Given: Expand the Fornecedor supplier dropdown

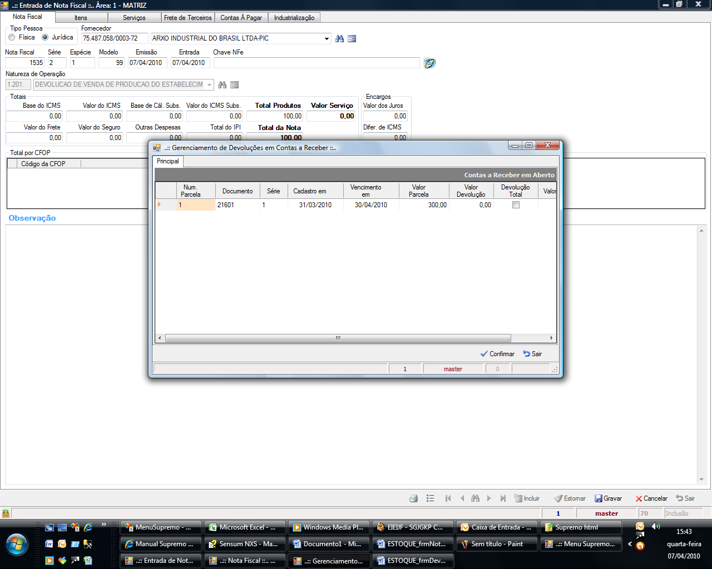Looking at the screenshot, I should click(x=327, y=39).
